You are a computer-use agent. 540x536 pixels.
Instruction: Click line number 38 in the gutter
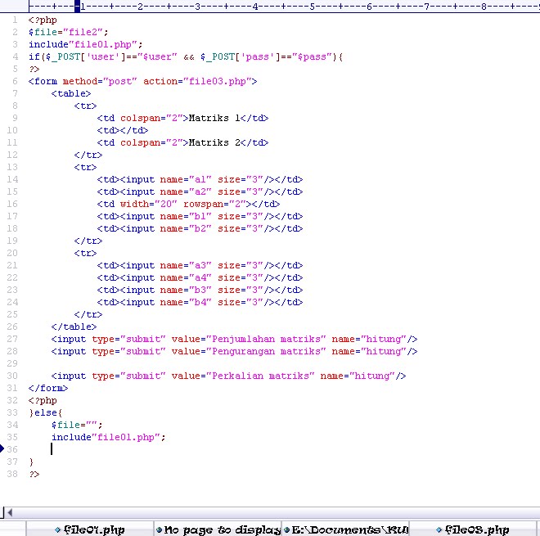click(12, 474)
